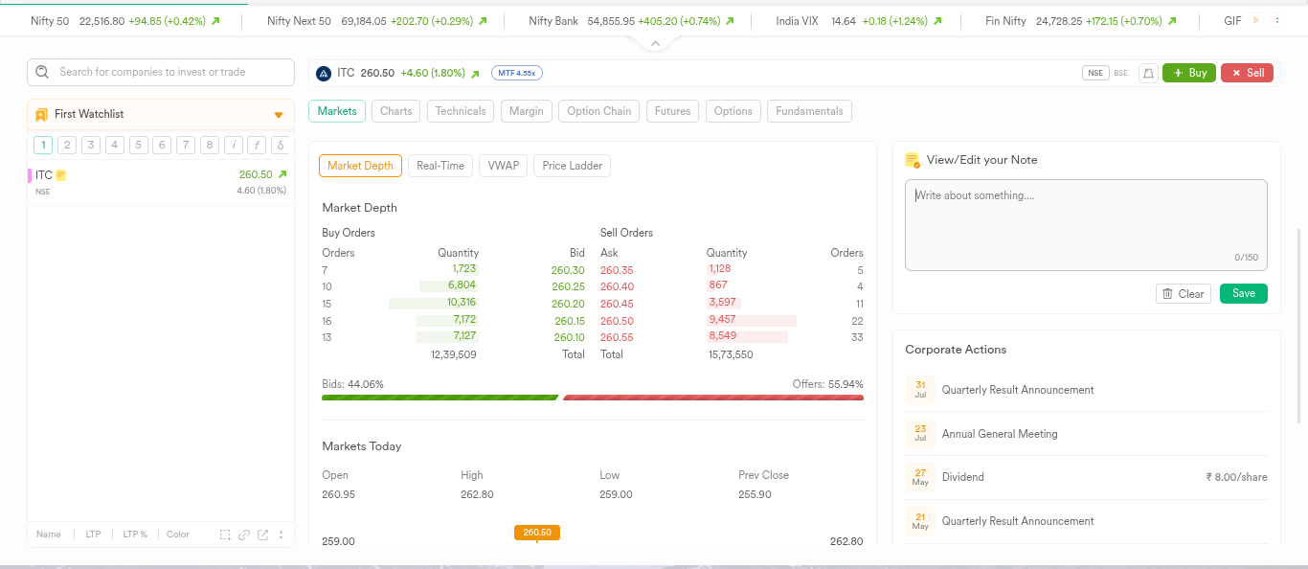The height and width of the screenshot is (569, 1308).
Task: Collapse the index ticker bar with the chevron
Action: [x=655, y=44]
